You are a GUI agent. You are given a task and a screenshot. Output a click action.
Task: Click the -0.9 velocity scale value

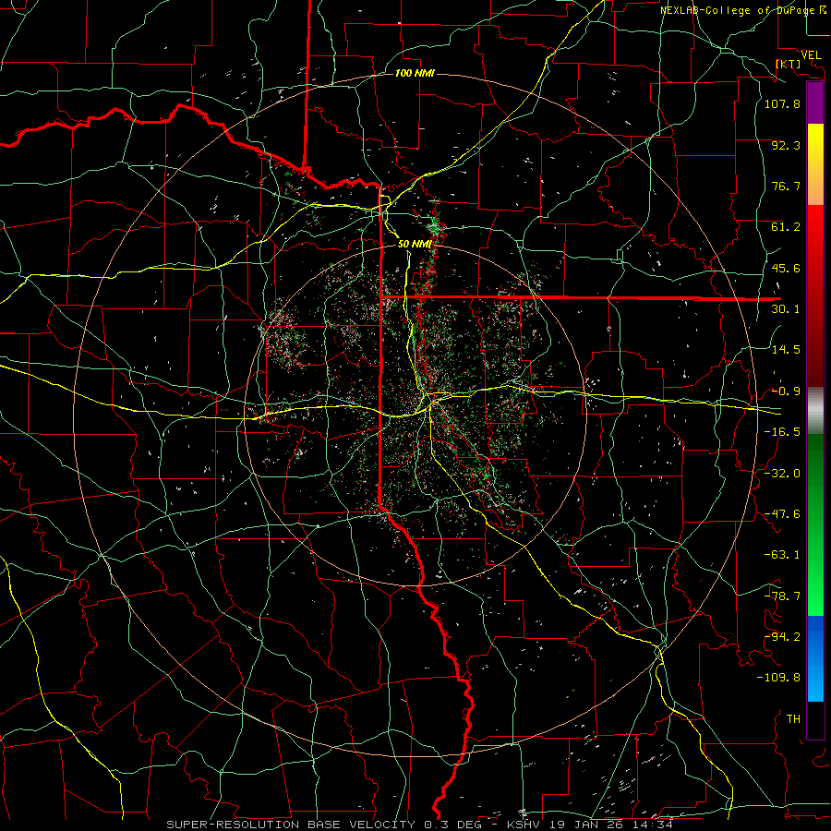click(x=786, y=391)
